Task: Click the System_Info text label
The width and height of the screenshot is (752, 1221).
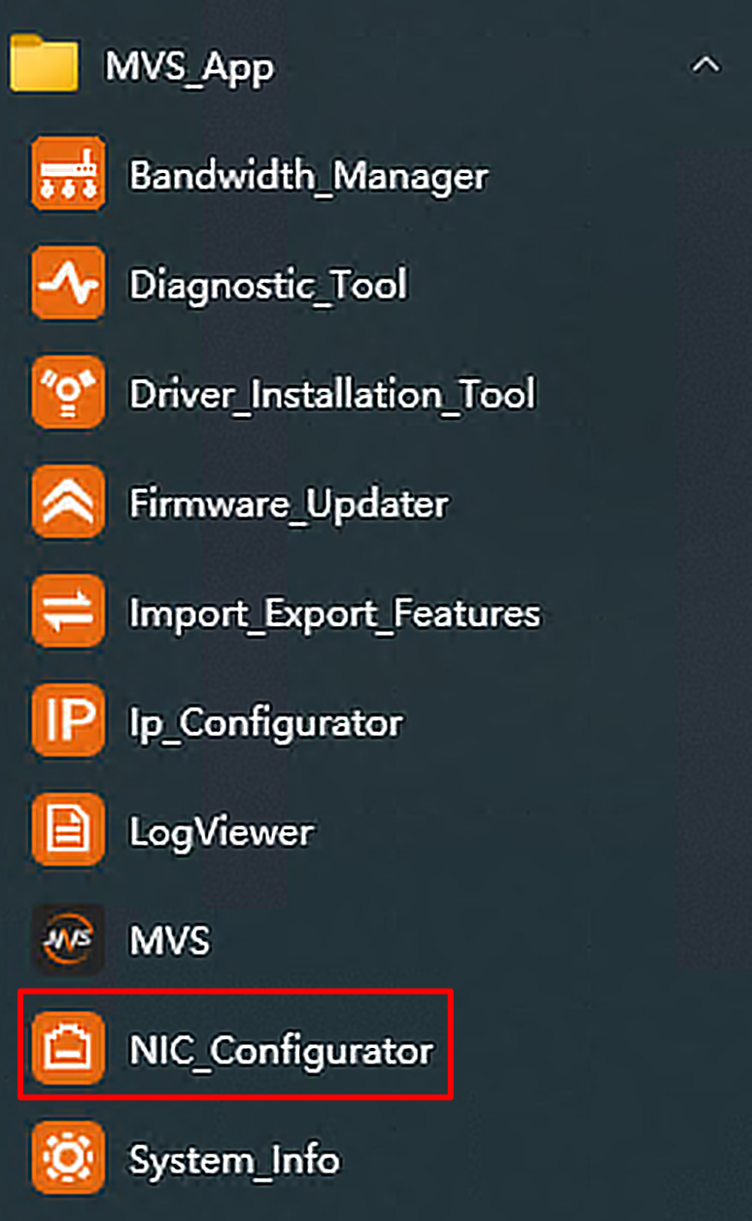Action: point(234,1161)
